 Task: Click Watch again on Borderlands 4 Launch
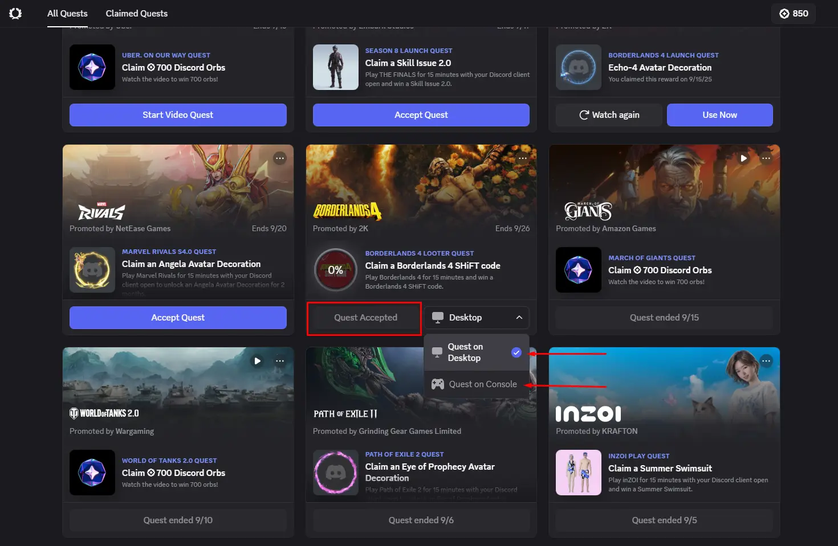609,115
